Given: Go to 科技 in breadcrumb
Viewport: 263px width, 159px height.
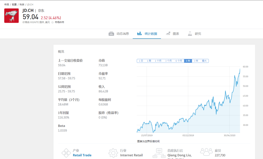Looking at the screenshot, I should [x=22, y=5].
